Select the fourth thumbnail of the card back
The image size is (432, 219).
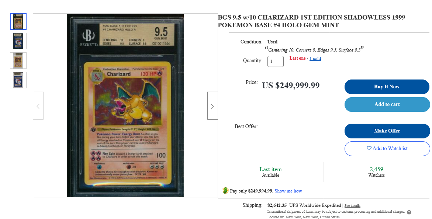[x=18, y=80]
